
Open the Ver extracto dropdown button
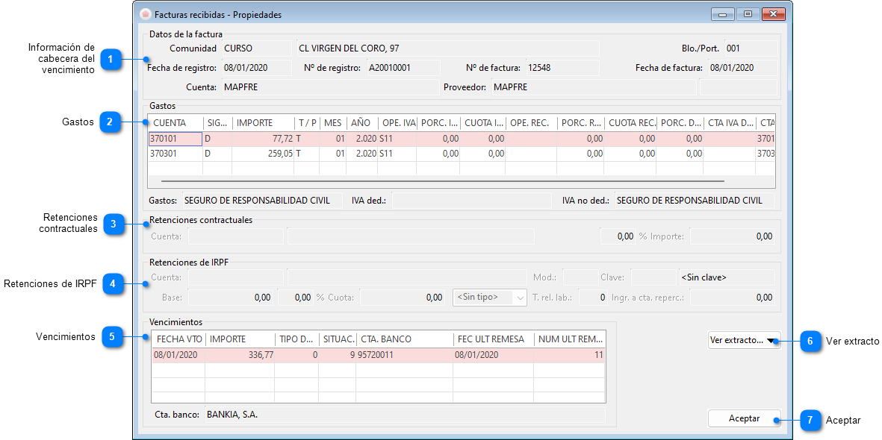pos(744,341)
